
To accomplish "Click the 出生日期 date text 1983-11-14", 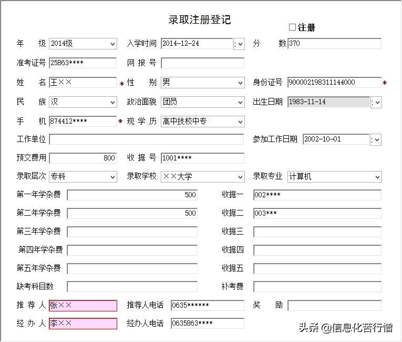I will (307, 102).
